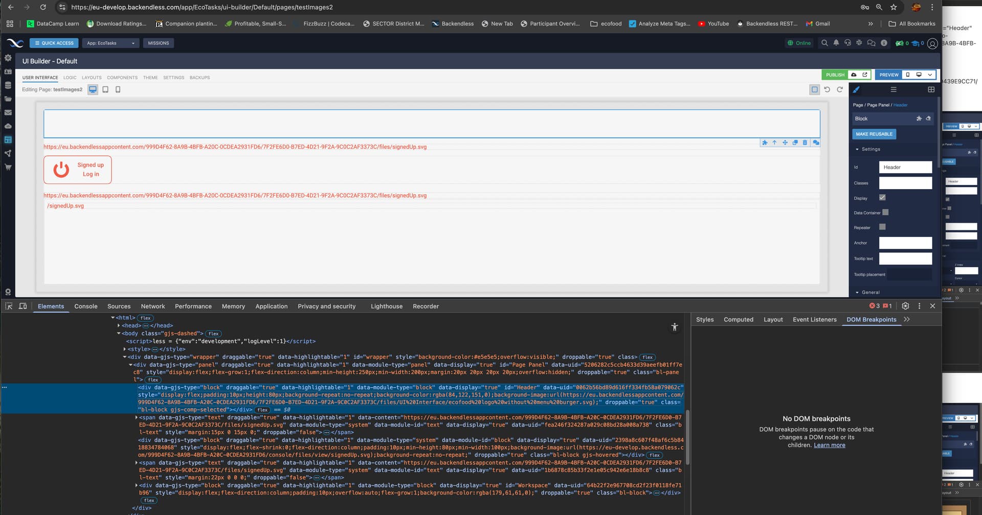982x515 pixels.
Task: Click the MAKE REUSABLE button
Action: (874, 134)
